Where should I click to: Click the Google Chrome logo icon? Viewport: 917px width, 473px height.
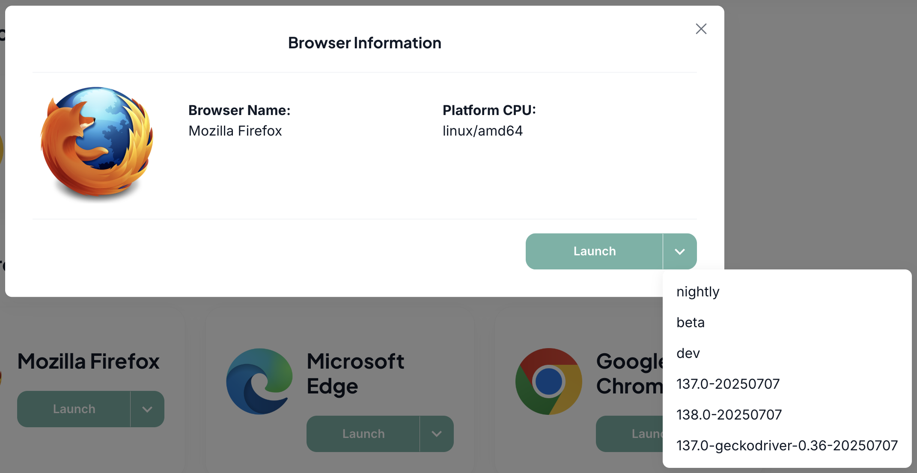tap(549, 381)
